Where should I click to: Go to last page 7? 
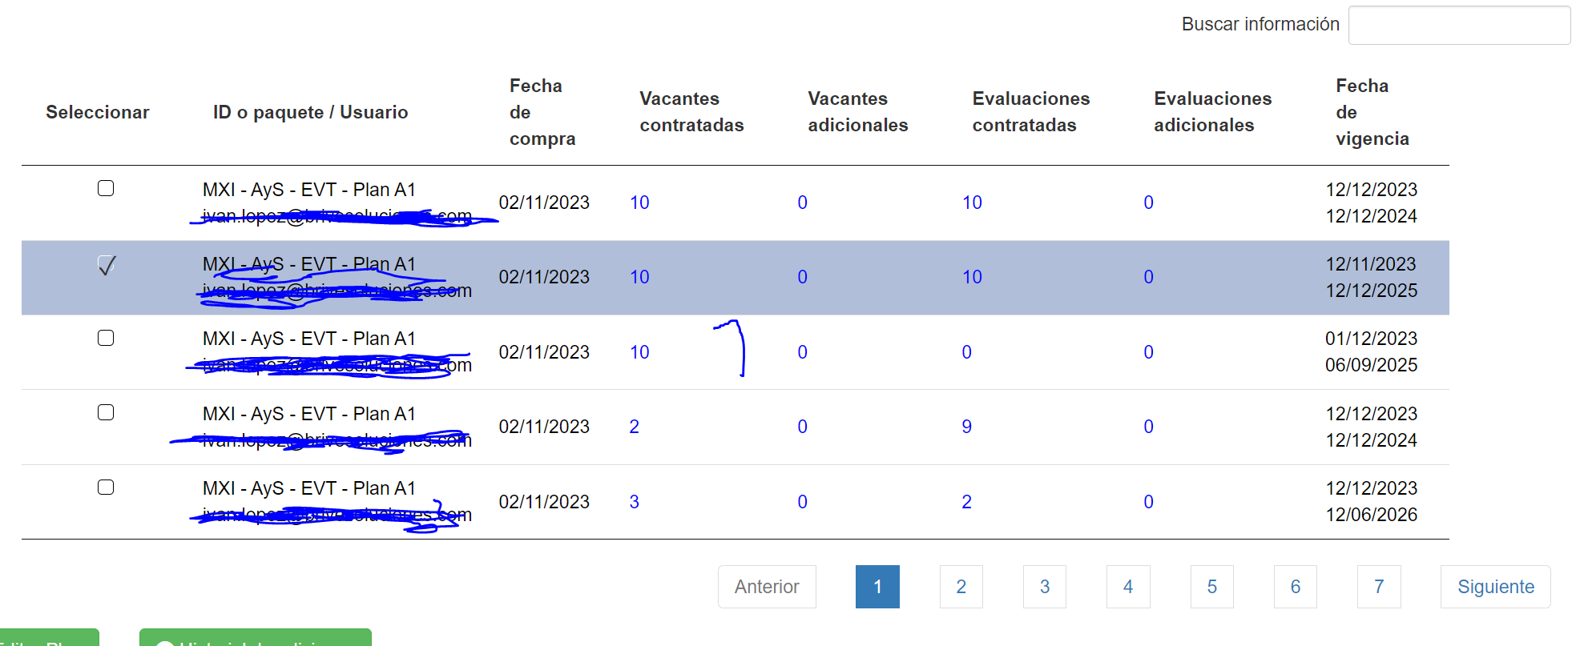coord(1379,587)
